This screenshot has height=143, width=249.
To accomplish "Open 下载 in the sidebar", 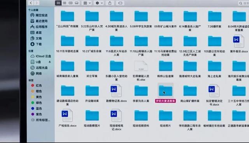I will [x=36, y=44].
